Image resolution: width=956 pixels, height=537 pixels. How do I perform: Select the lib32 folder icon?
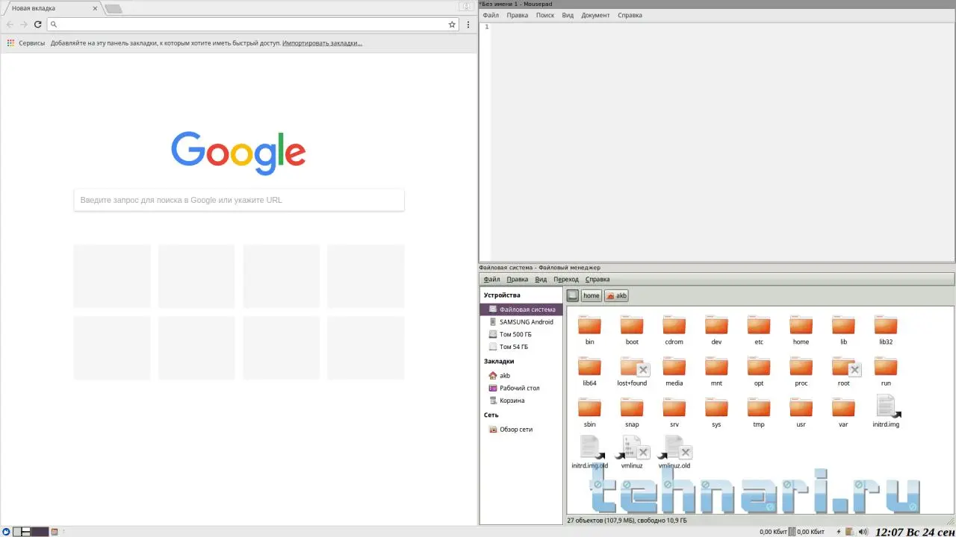(x=886, y=325)
